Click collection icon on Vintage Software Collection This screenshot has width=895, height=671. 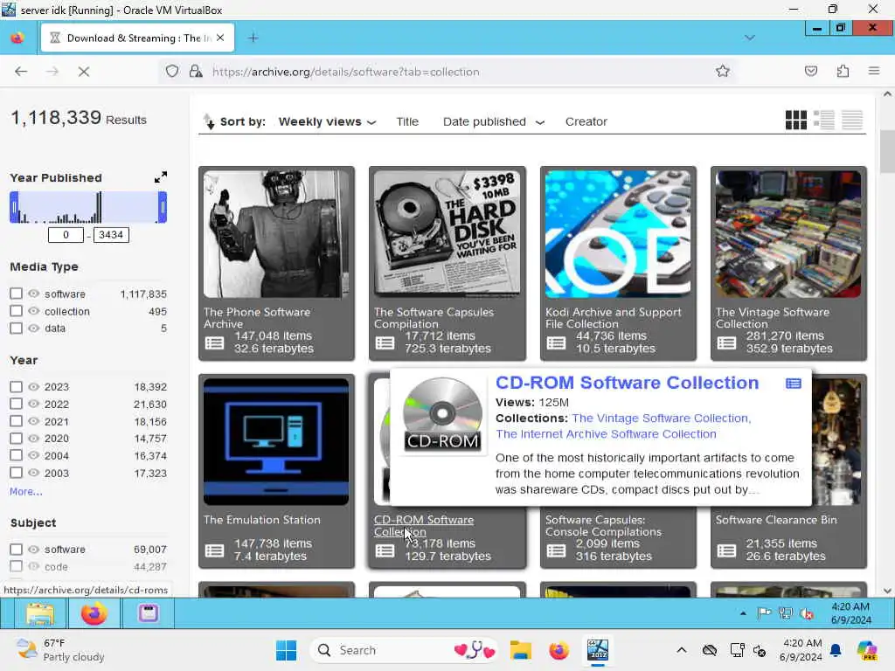click(x=726, y=342)
